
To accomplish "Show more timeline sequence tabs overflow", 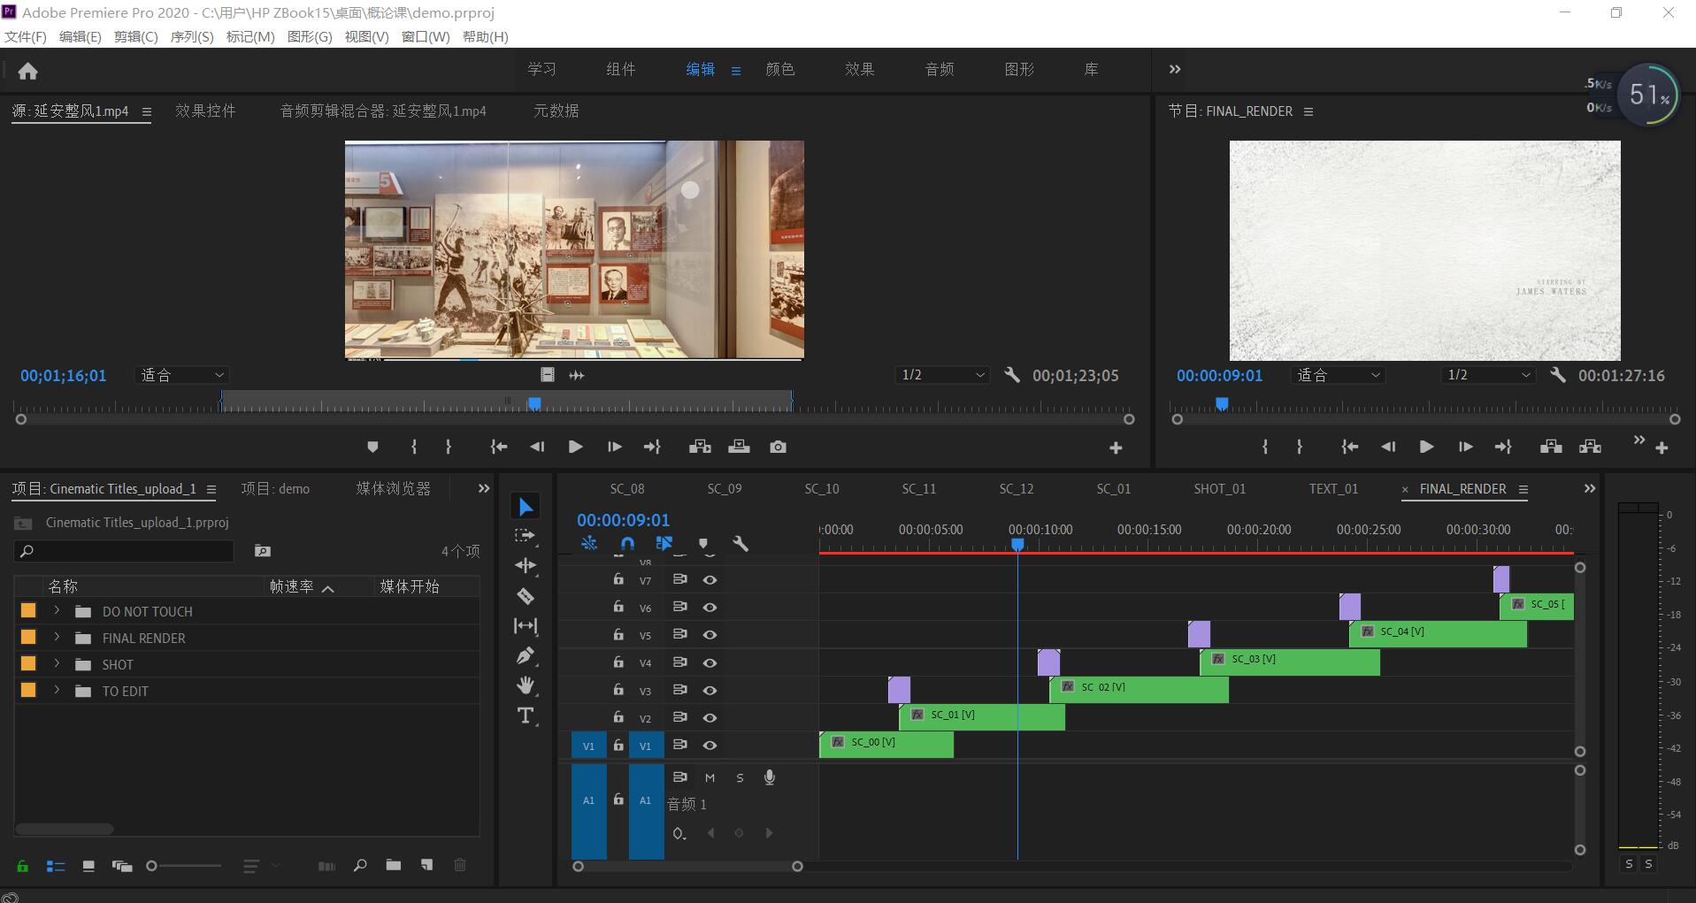I will [x=1590, y=488].
